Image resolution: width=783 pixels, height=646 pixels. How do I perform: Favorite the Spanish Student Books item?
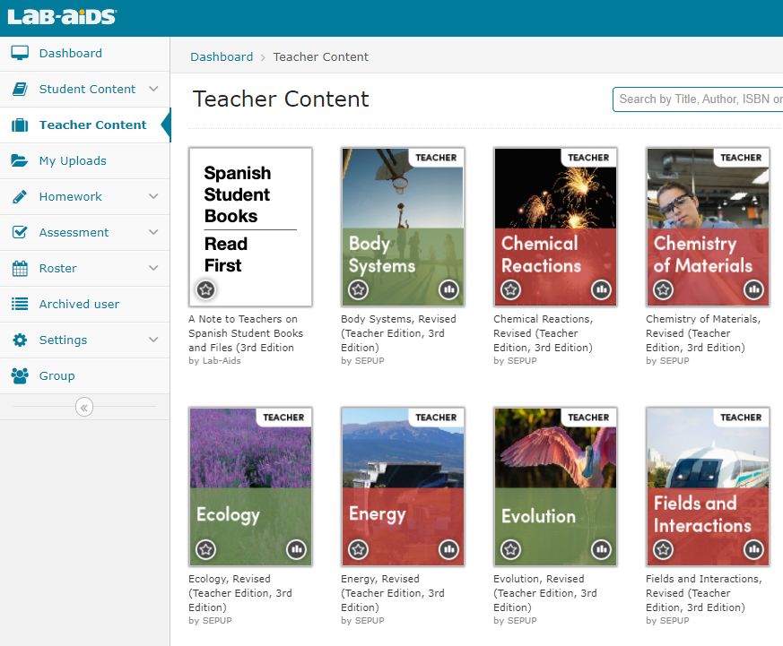click(x=205, y=289)
